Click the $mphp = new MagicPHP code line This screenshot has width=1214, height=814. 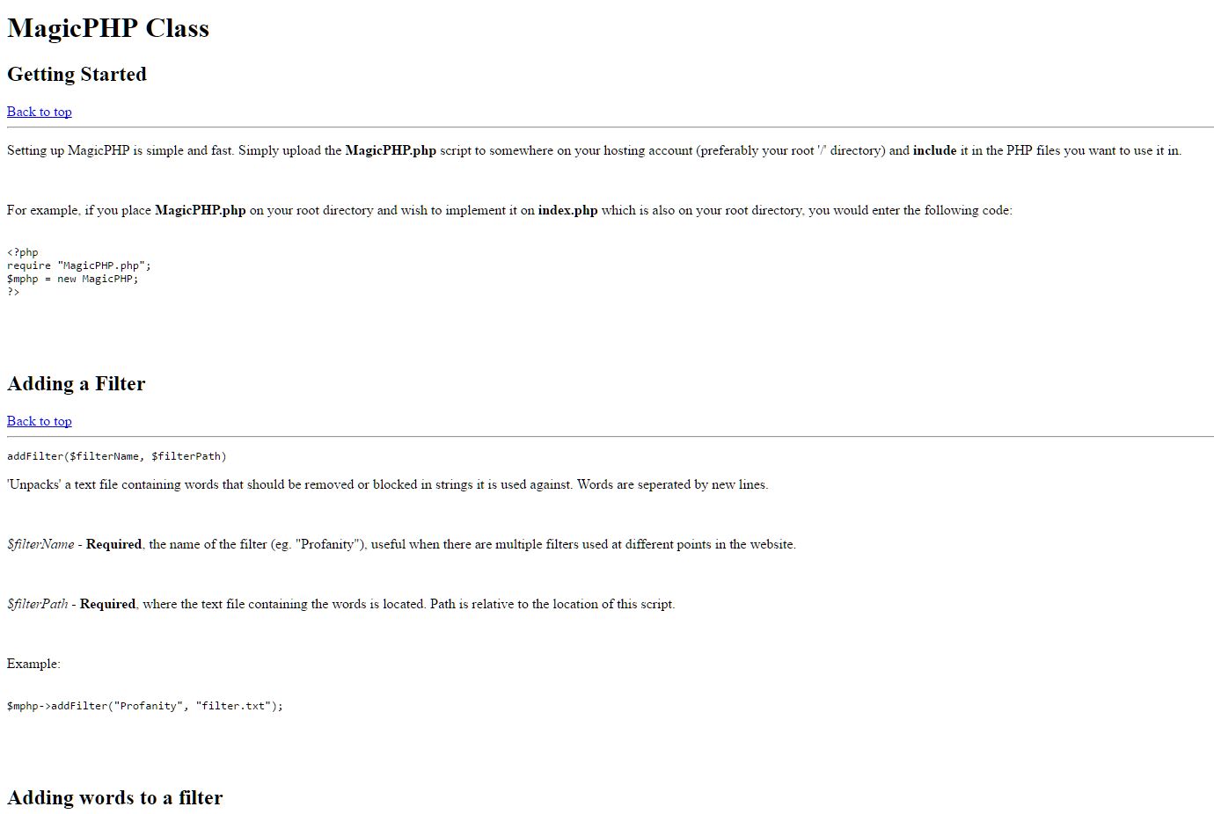coord(73,279)
